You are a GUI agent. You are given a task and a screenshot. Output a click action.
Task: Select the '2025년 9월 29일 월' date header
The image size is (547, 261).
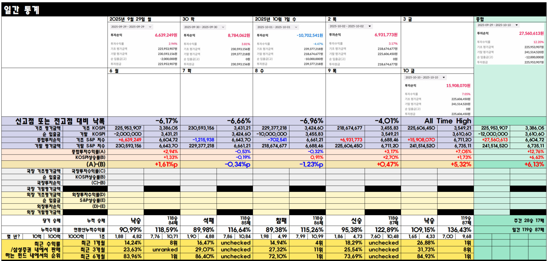(130, 19)
